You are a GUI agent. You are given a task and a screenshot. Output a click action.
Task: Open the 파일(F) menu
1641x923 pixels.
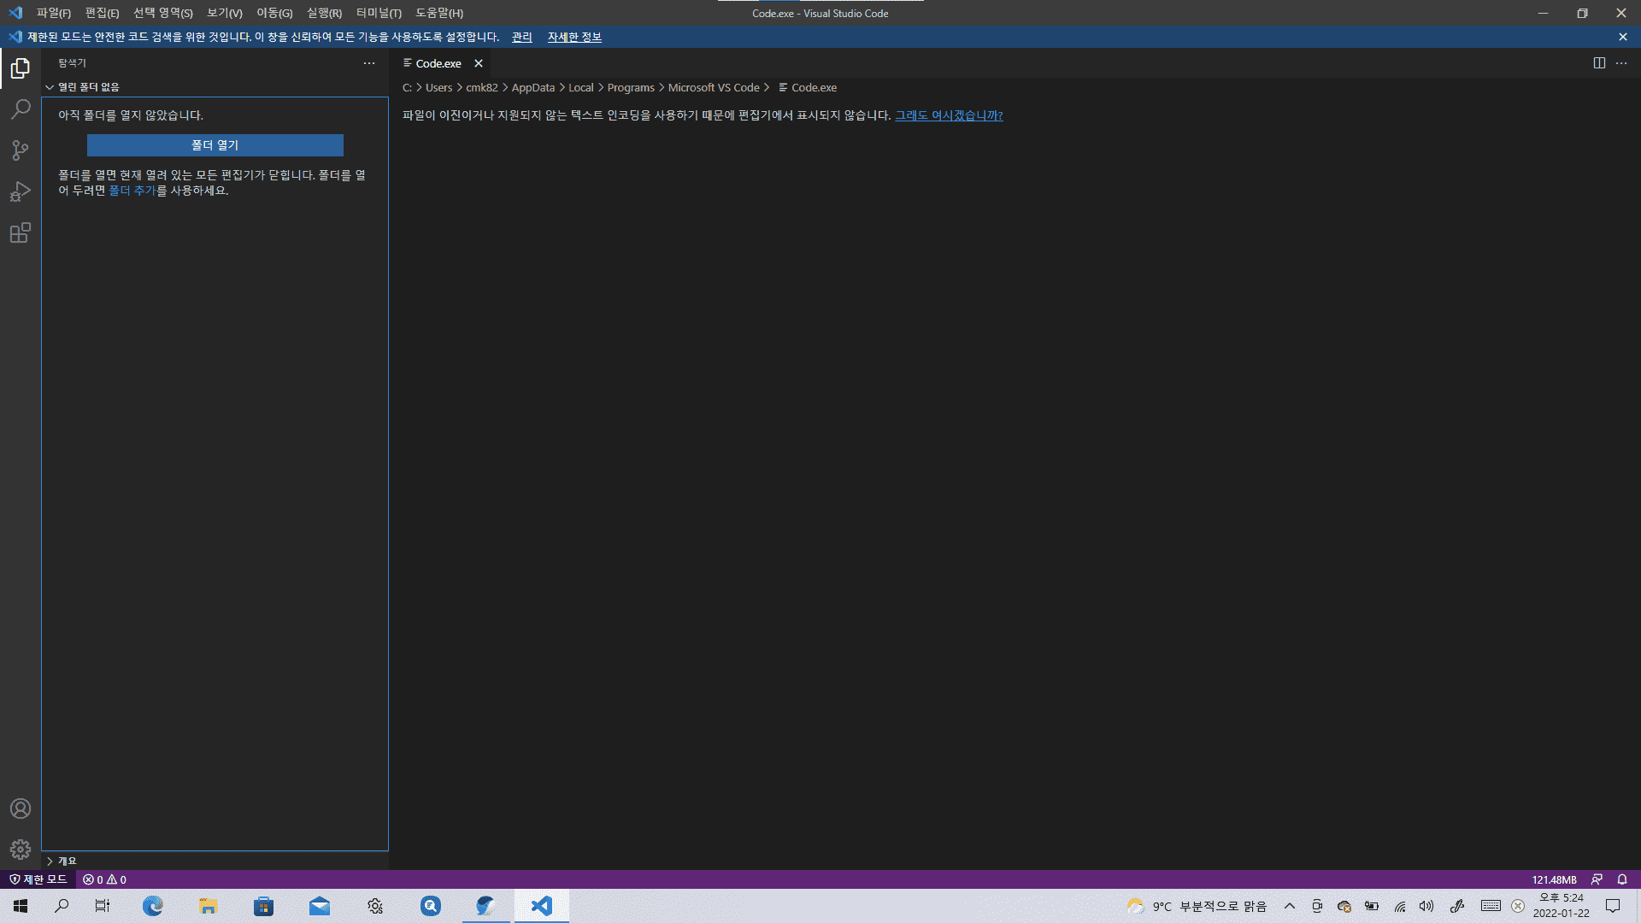pyautogui.click(x=54, y=13)
